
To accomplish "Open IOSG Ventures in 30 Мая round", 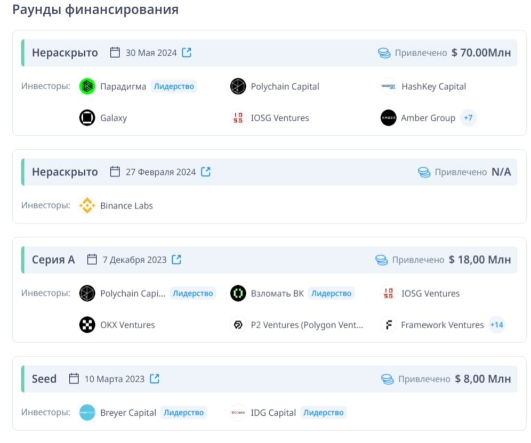I will tap(280, 118).
